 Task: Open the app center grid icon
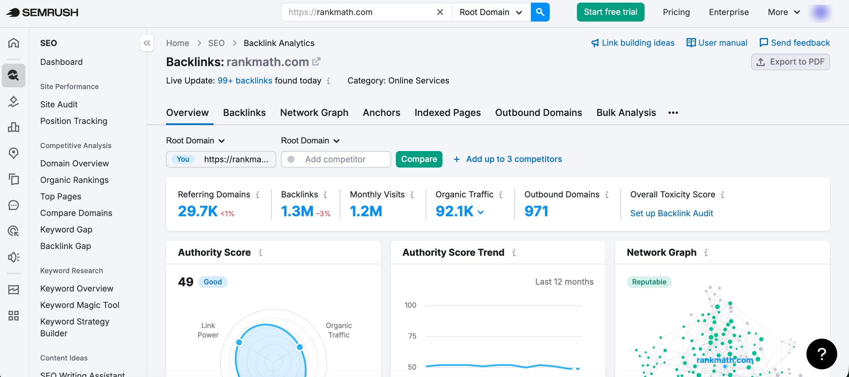coord(14,316)
